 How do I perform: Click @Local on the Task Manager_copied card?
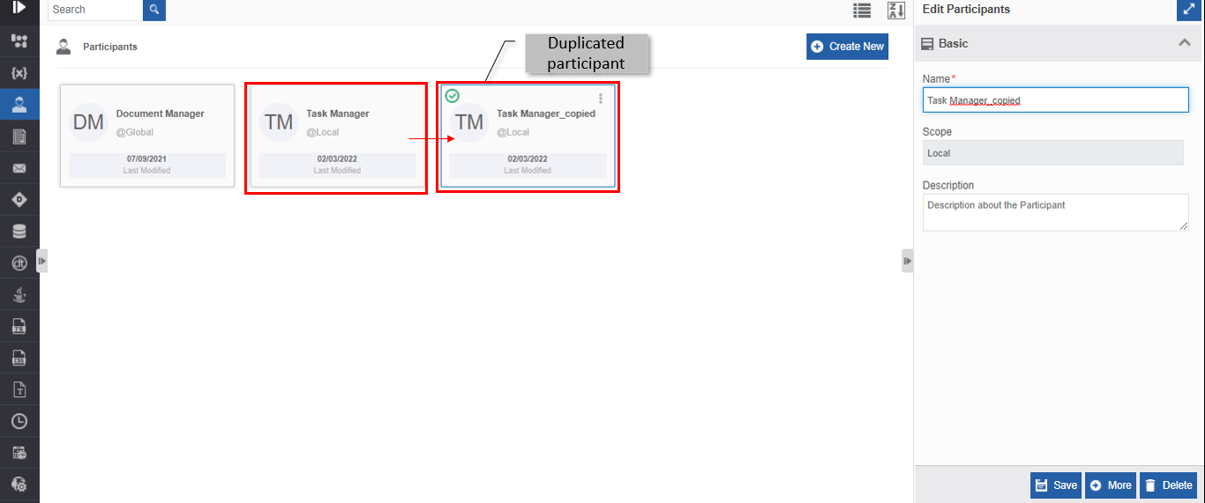click(x=513, y=132)
